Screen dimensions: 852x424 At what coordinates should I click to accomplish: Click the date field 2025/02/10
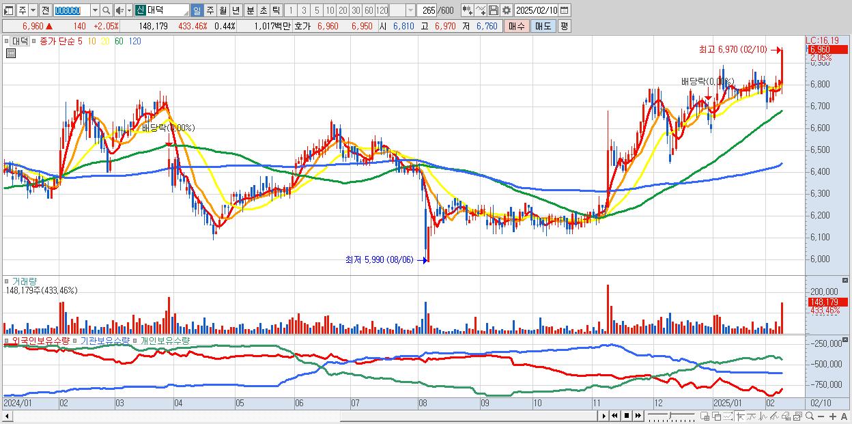coord(537,10)
